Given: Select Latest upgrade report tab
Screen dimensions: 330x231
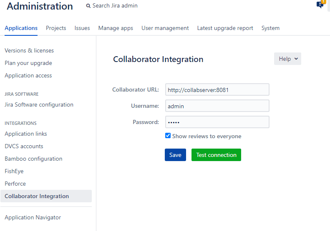Looking at the screenshot, I should [225, 28].
